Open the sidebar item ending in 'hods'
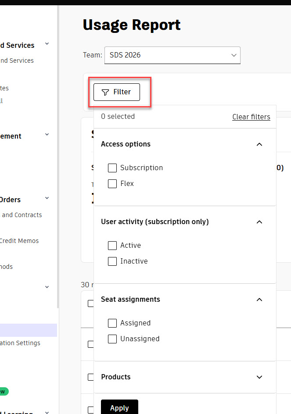Image resolution: width=291 pixels, height=414 pixels. pyautogui.click(x=6, y=267)
